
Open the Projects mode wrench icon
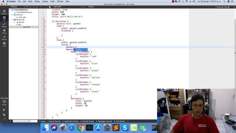pyautogui.click(x=4, y=38)
